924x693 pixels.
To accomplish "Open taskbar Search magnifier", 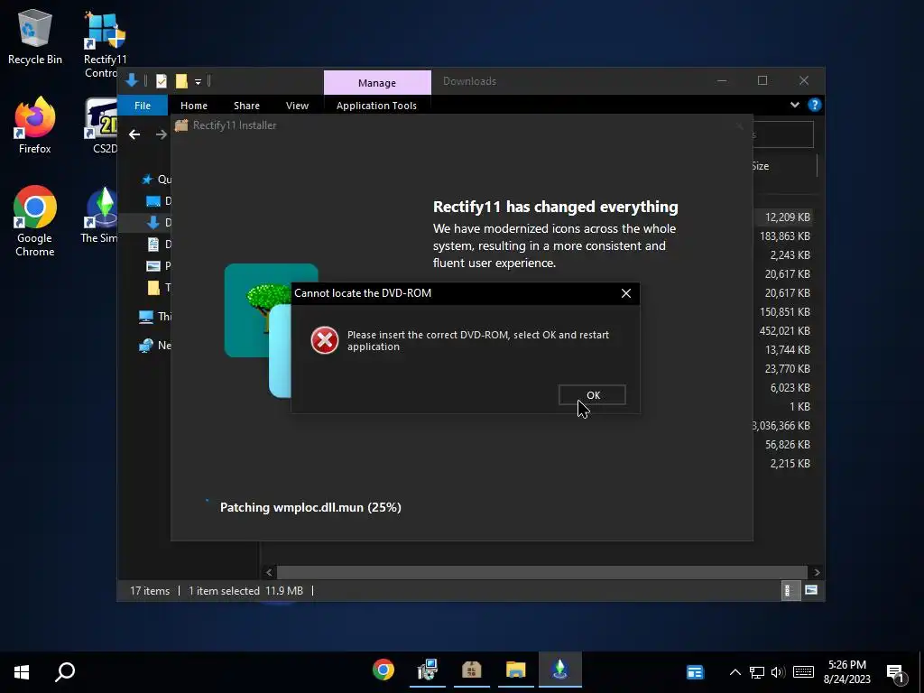I will [x=65, y=671].
